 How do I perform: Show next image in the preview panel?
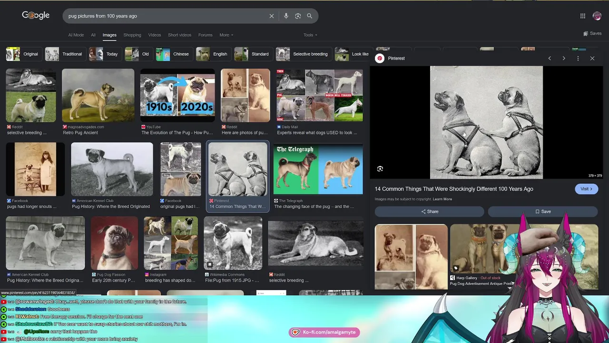[564, 58]
